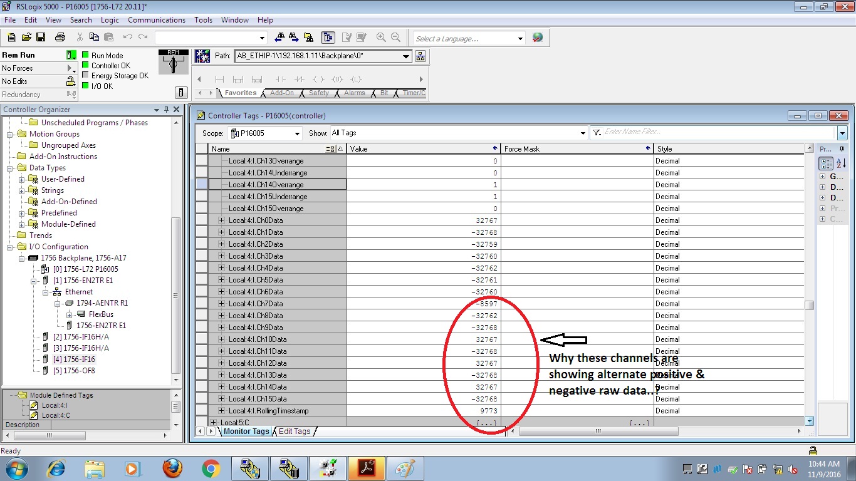Image resolution: width=856 pixels, height=481 pixels.
Task: Click the Local:4:I.Ch14Overrange row
Action: coord(278,185)
